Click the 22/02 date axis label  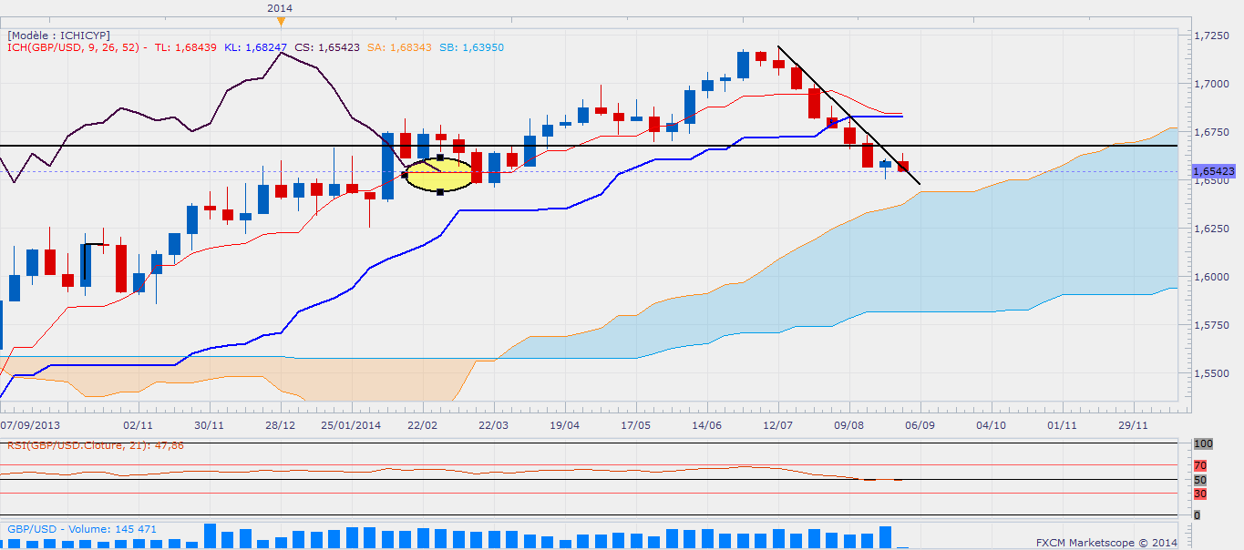tap(422, 425)
